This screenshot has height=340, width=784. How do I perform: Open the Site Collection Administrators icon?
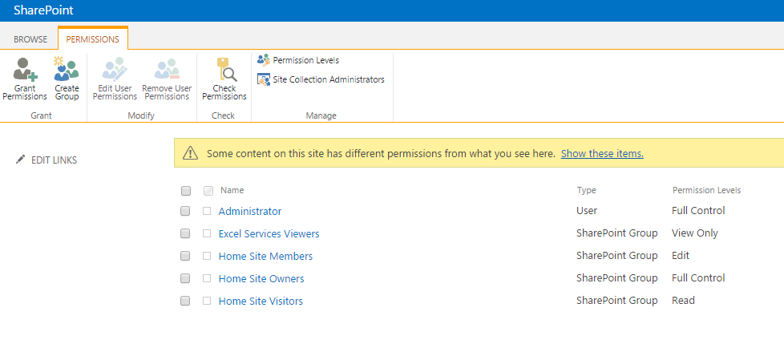pos(263,79)
